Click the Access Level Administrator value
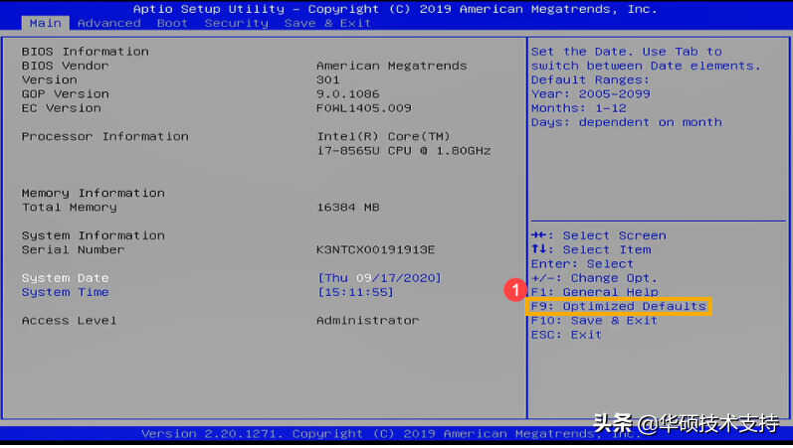This screenshot has height=448, width=793. [368, 320]
